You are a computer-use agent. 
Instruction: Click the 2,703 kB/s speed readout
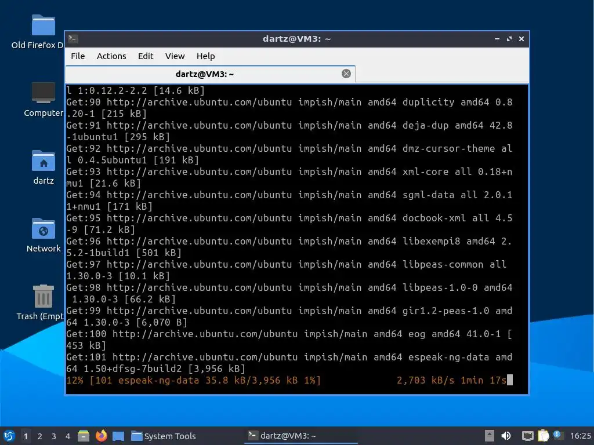click(x=425, y=380)
